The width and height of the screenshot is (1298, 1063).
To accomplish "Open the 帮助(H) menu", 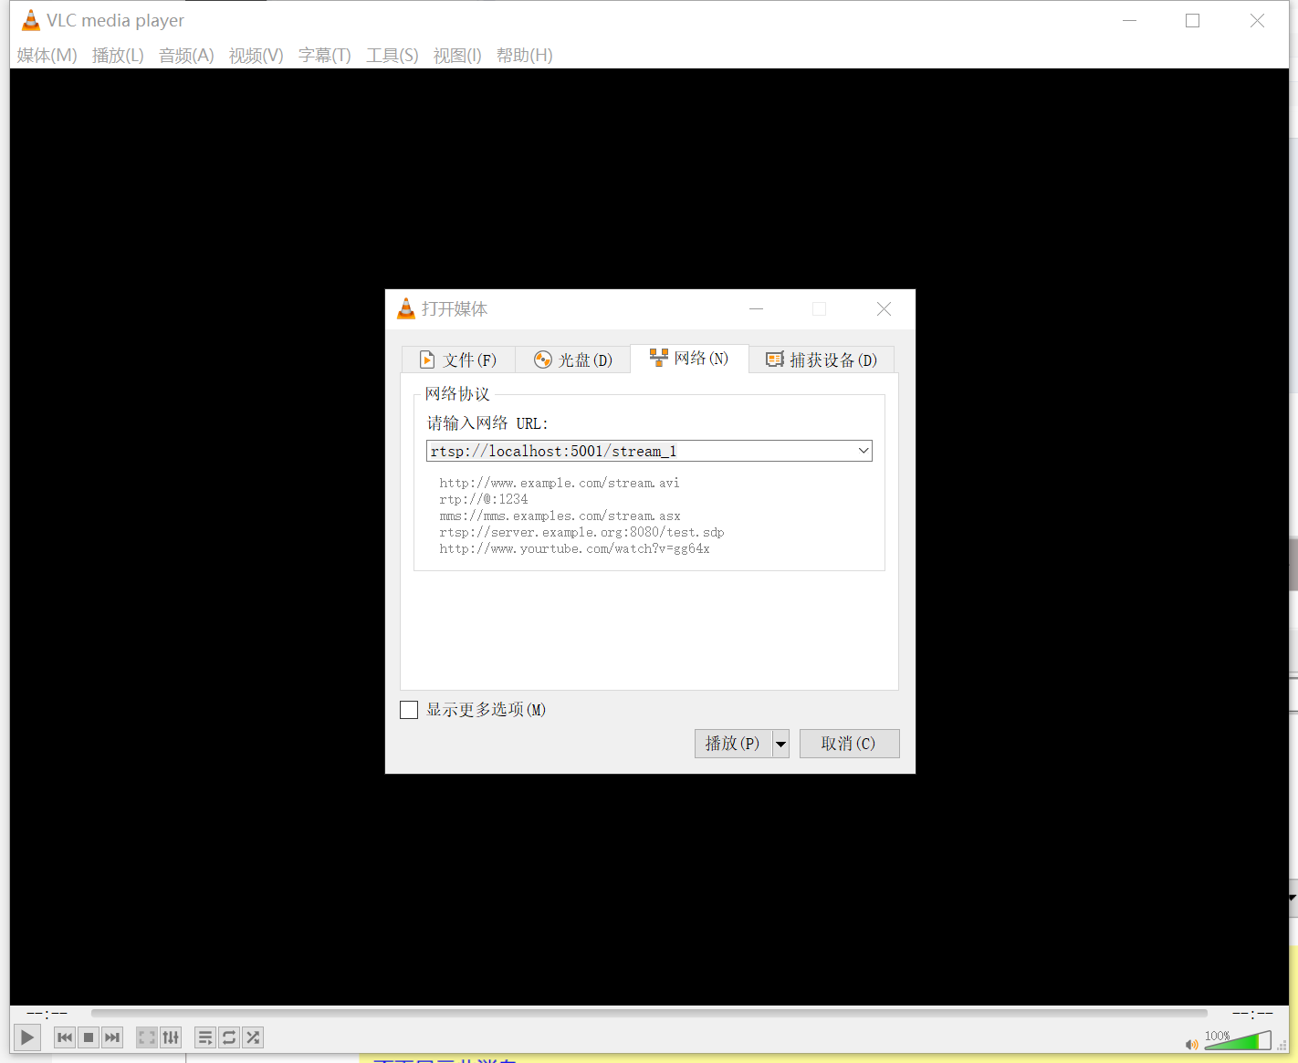I will [x=524, y=56].
